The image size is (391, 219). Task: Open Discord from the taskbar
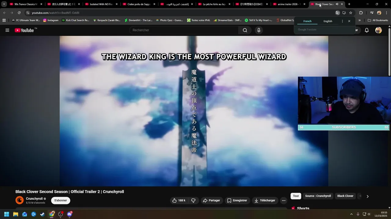point(70,214)
